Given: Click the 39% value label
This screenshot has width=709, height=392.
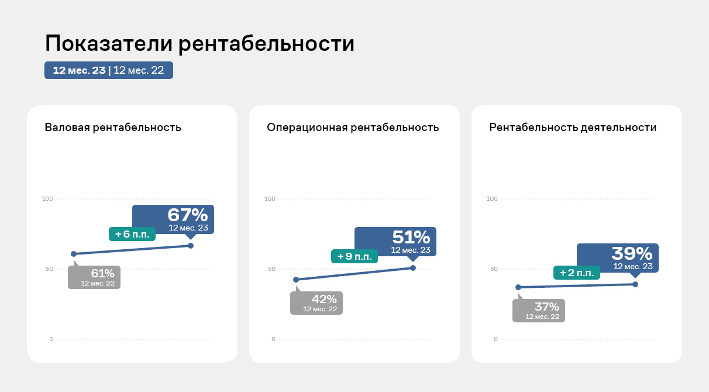Looking at the screenshot, I should pyautogui.click(x=632, y=254).
